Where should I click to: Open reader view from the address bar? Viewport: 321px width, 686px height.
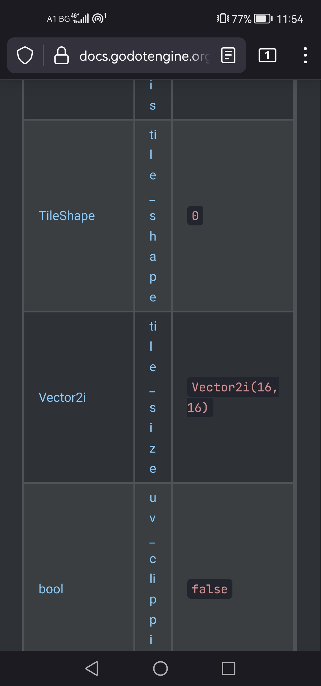pos(227,56)
